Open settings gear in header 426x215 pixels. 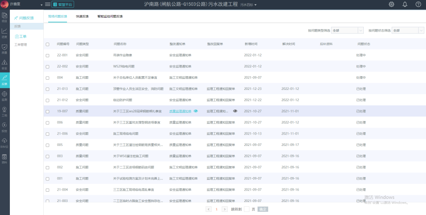392,4
